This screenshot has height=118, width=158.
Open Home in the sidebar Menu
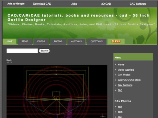pyautogui.click(x=121, y=65)
